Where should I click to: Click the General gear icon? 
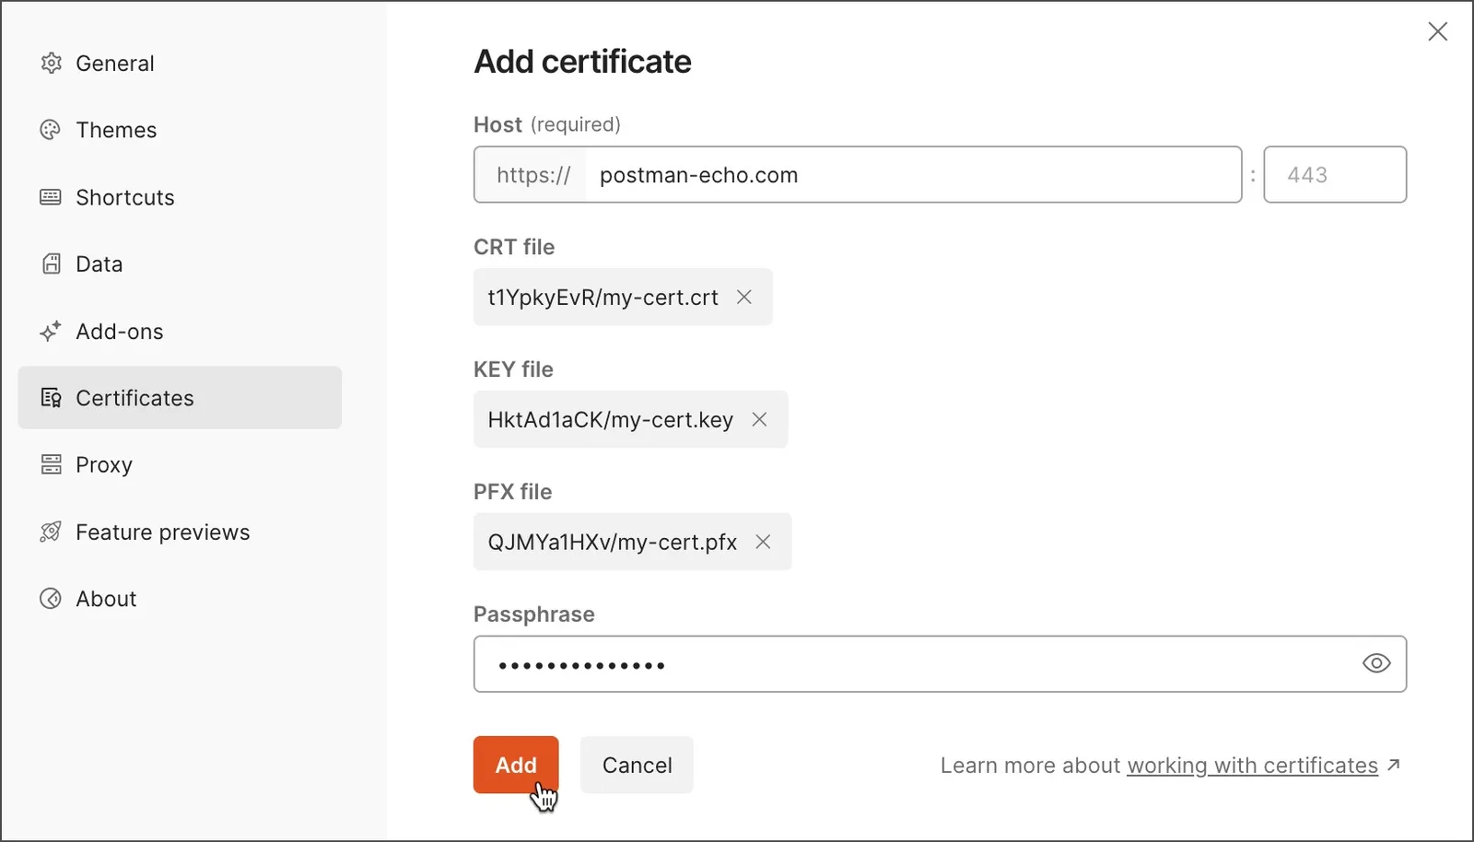51,63
